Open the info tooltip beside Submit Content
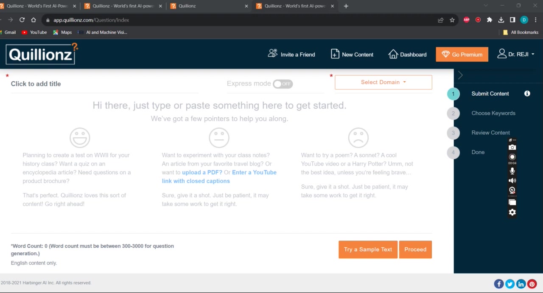The image size is (543, 293). click(x=527, y=94)
